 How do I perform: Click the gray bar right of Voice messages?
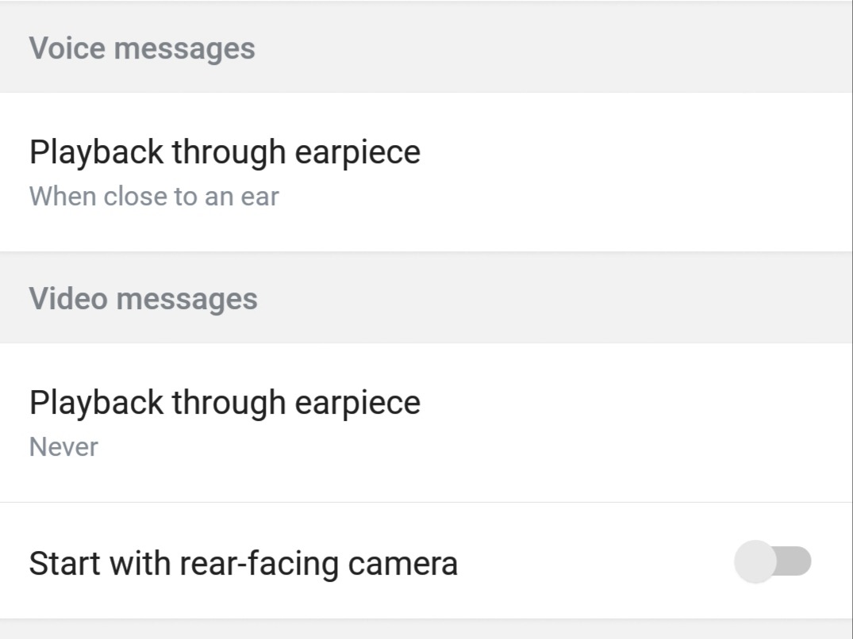click(x=555, y=48)
